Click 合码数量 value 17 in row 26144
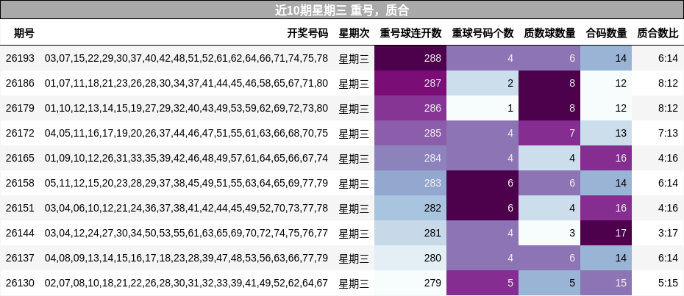The height and width of the screenshot is (296, 684). 606,233
